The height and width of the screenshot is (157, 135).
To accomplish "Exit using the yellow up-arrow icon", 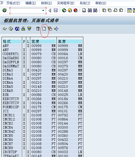I will (70, 10).
